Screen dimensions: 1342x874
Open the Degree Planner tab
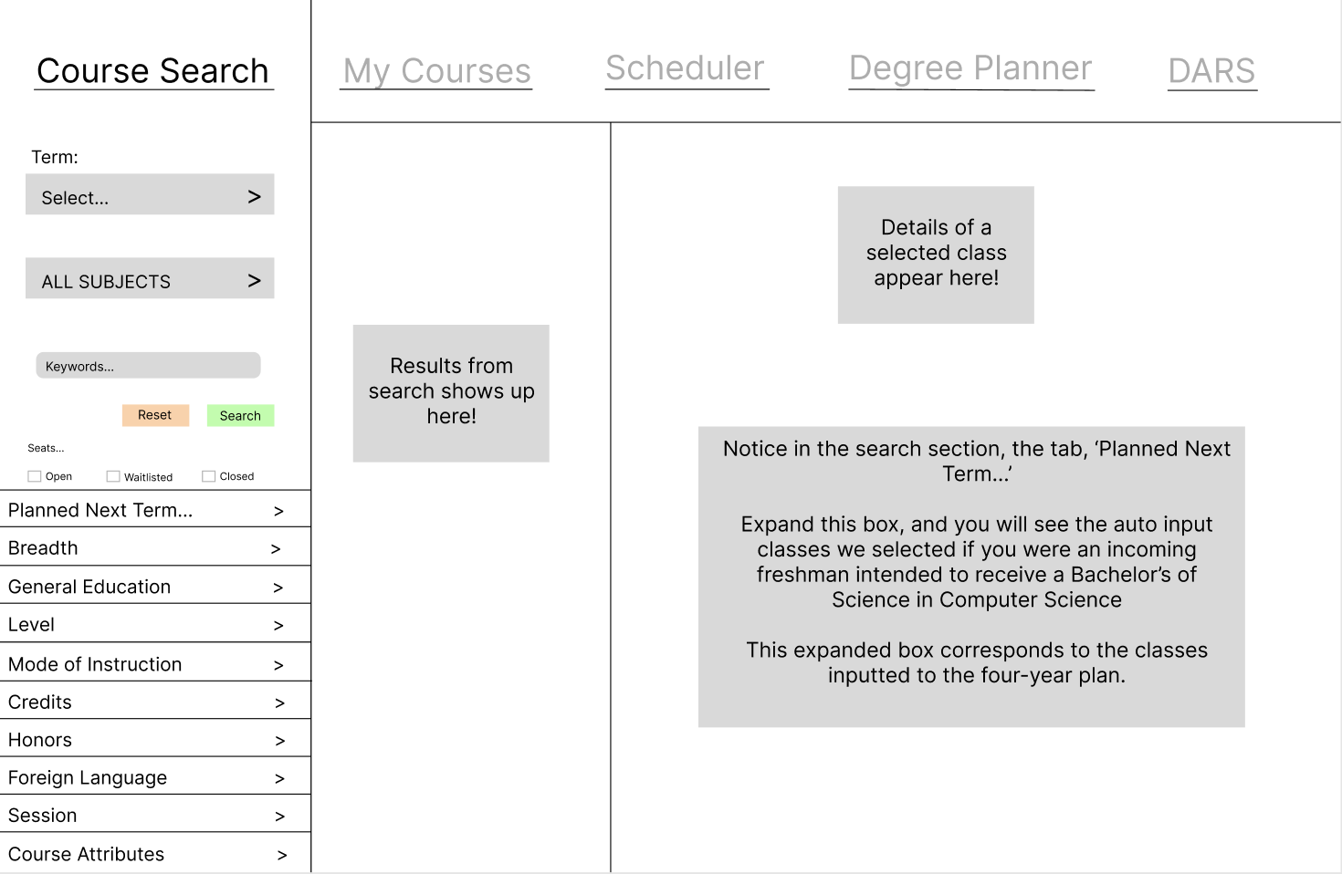[970, 68]
